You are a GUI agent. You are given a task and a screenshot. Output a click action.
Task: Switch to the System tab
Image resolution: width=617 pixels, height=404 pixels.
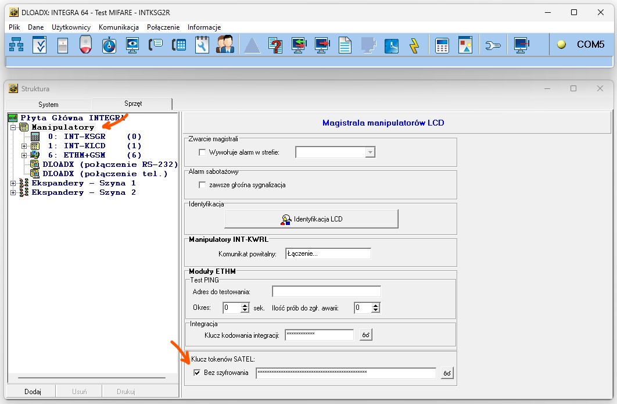pos(48,105)
